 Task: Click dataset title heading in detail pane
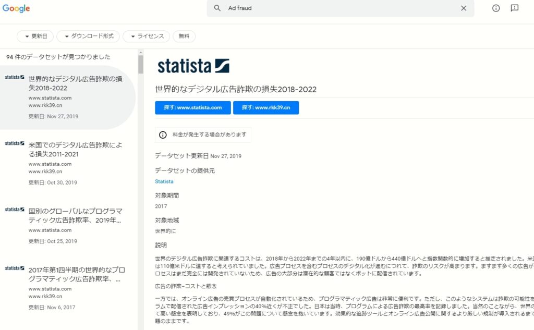(236, 90)
